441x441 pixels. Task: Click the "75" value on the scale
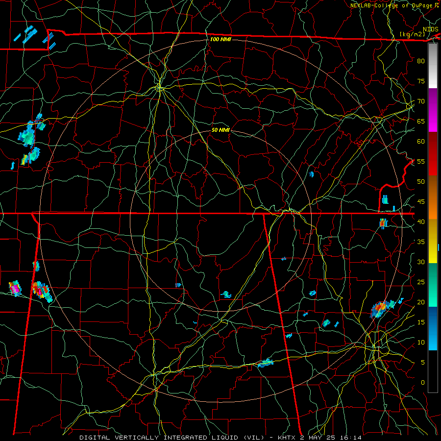tap(421, 81)
